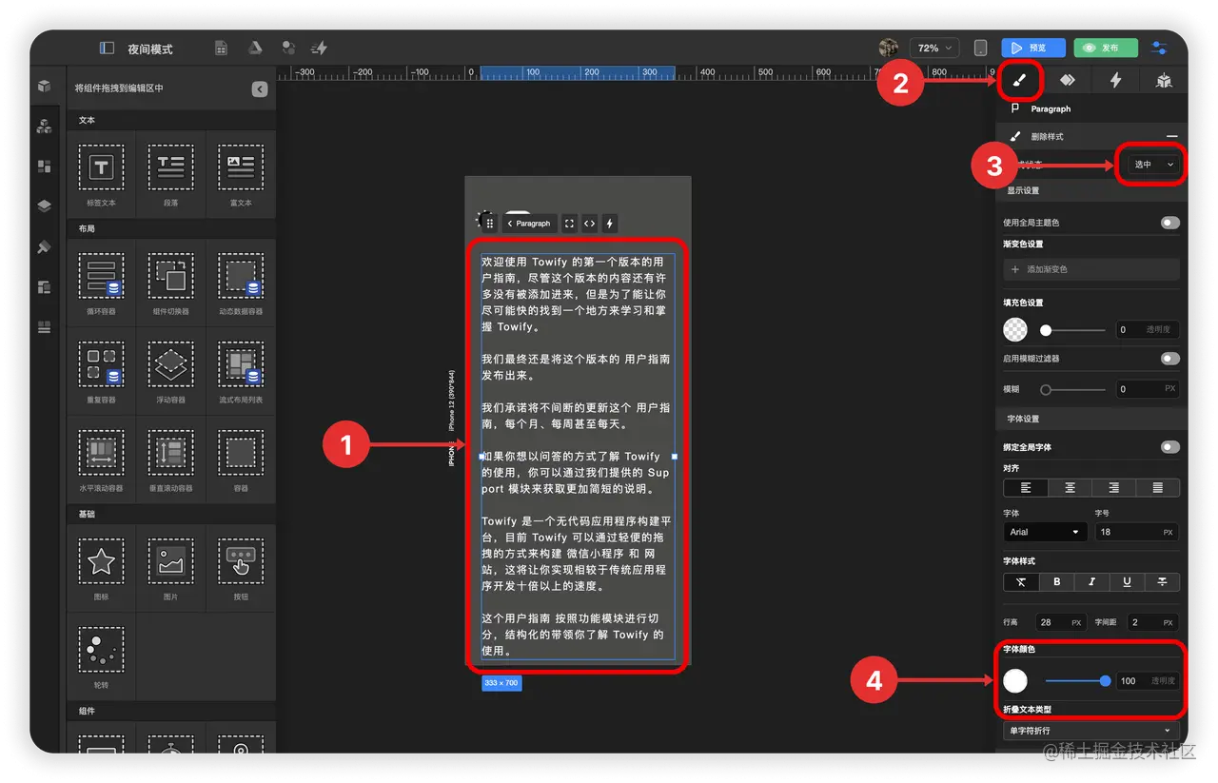1218x783 pixels.
Task: Open the page layout icon in left rail
Action: 45,286
